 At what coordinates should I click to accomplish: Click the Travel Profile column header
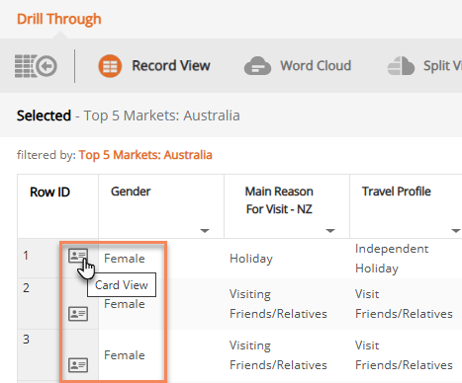click(x=397, y=191)
